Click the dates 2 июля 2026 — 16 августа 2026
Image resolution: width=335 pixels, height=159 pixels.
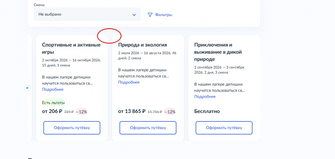click(145, 53)
